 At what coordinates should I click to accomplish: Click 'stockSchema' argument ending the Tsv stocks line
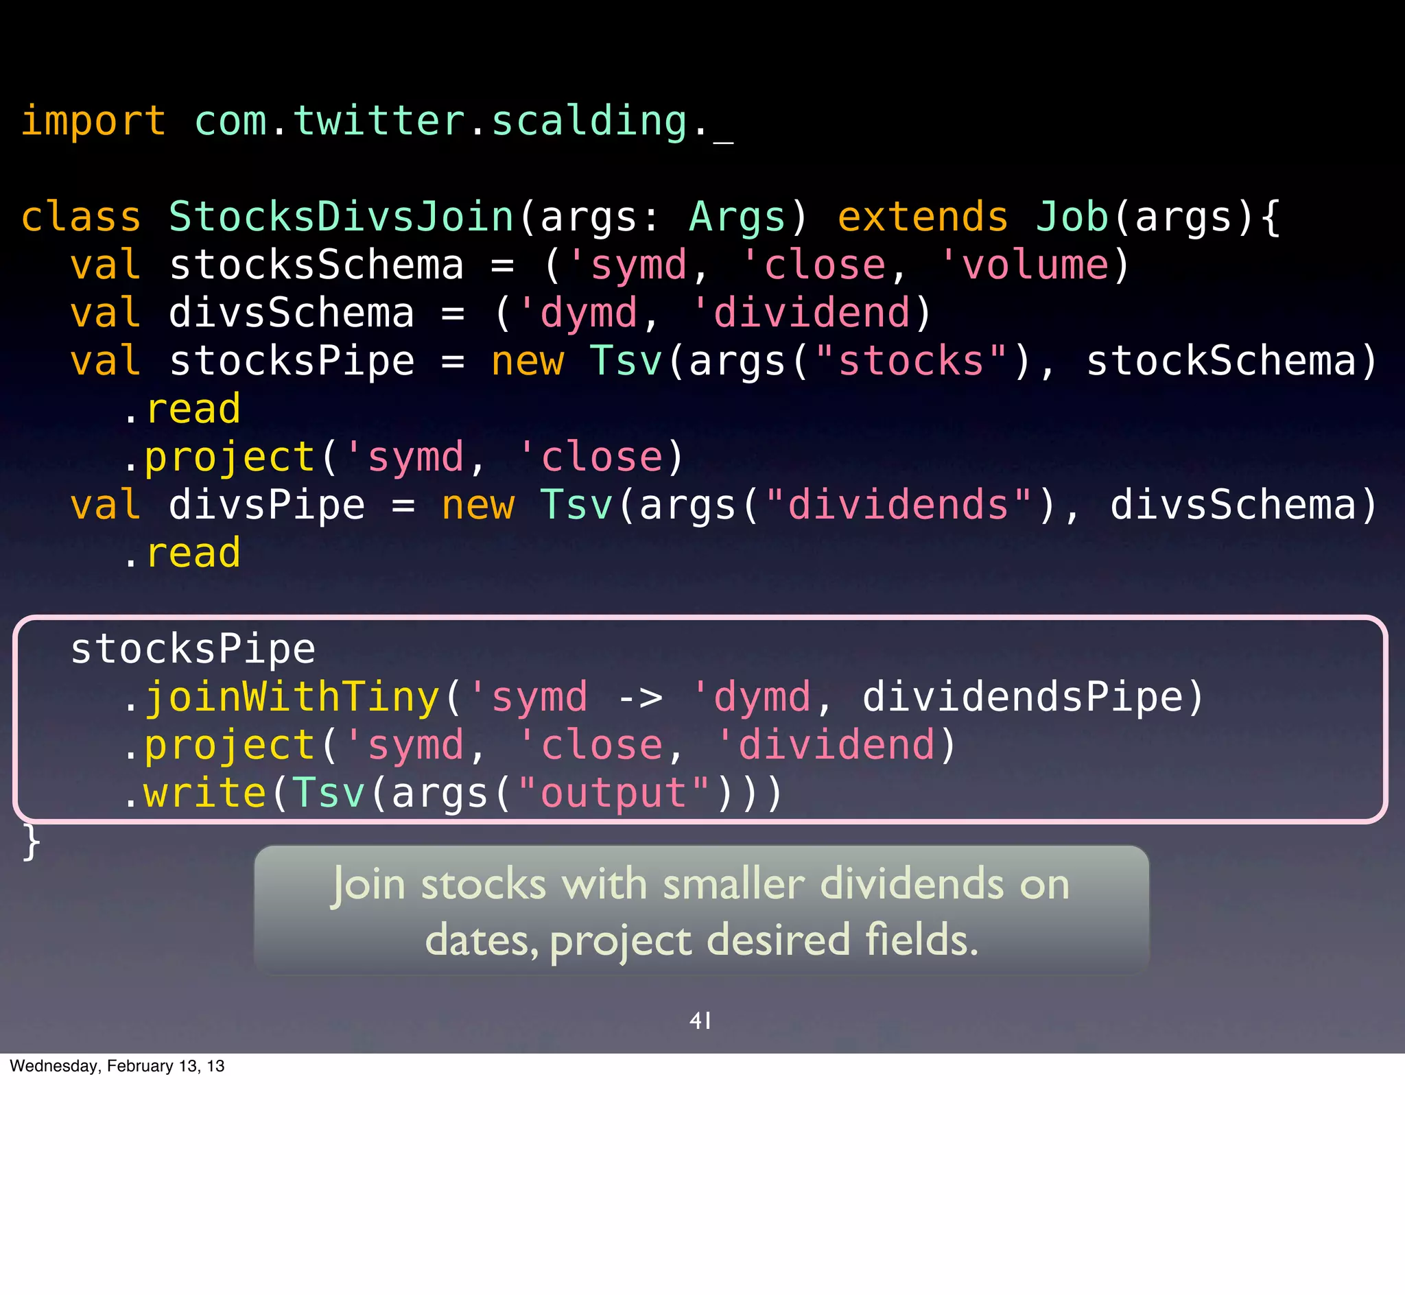tap(1221, 361)
